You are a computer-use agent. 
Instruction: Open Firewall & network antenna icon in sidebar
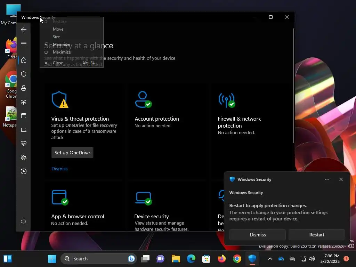click(x=24, y=102)
